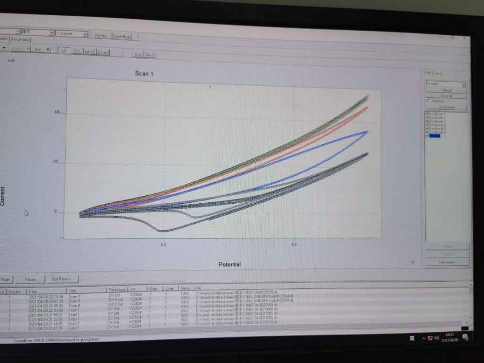Click the Potential axis label

pyautogui.click(x=230, y=265)
